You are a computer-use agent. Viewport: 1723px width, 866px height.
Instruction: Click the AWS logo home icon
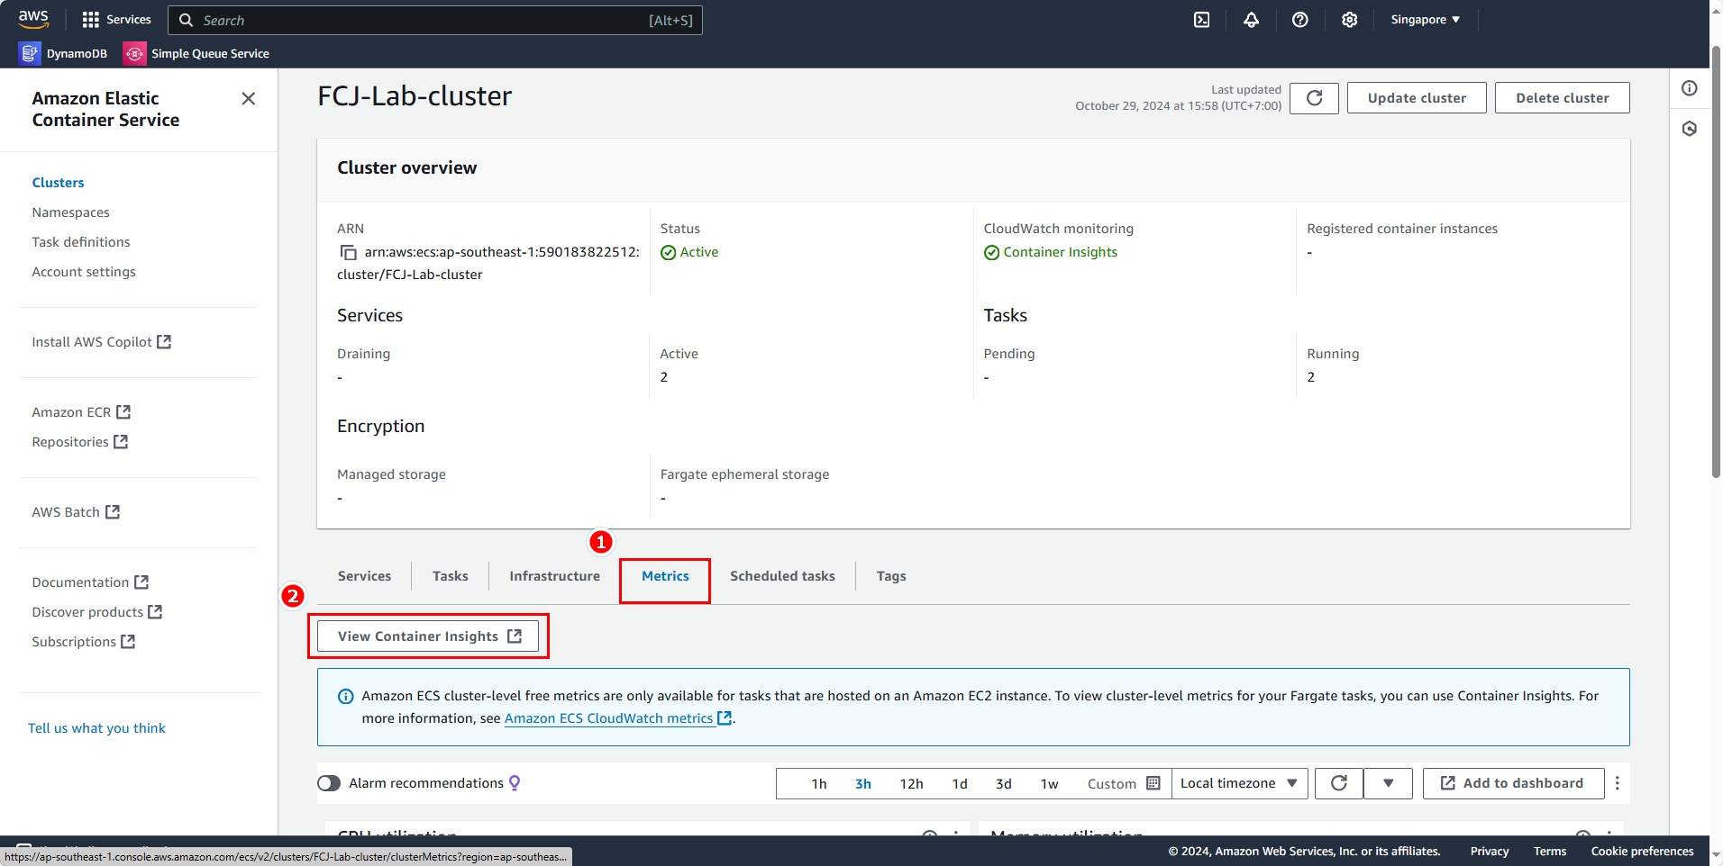(33, 19)
